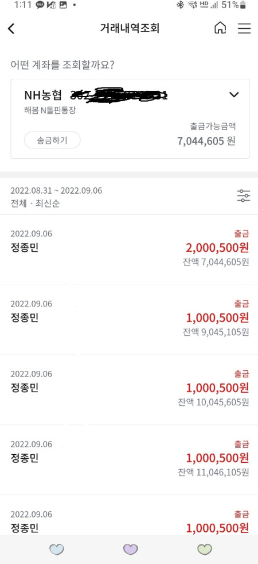Tap the back arrow icon
The width and height of the screenshot is (258, 564).
point(11,29)
